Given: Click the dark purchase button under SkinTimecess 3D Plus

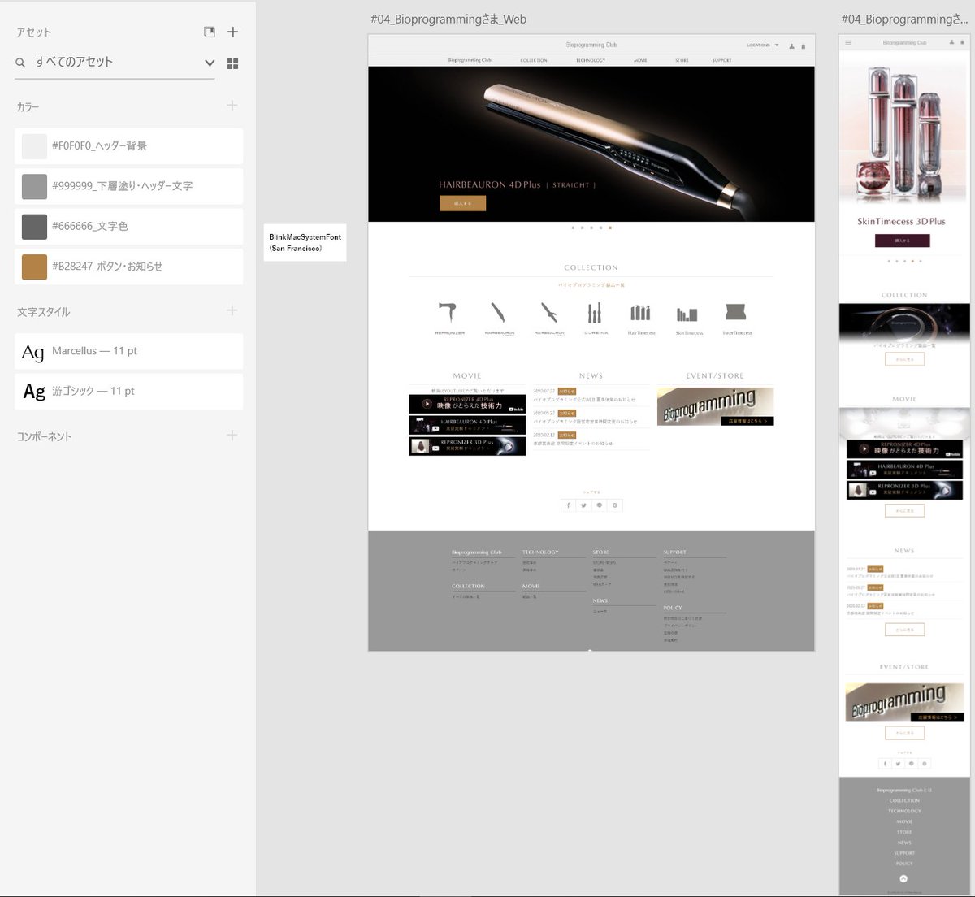Looking at the screenshot, I should 902,240.
